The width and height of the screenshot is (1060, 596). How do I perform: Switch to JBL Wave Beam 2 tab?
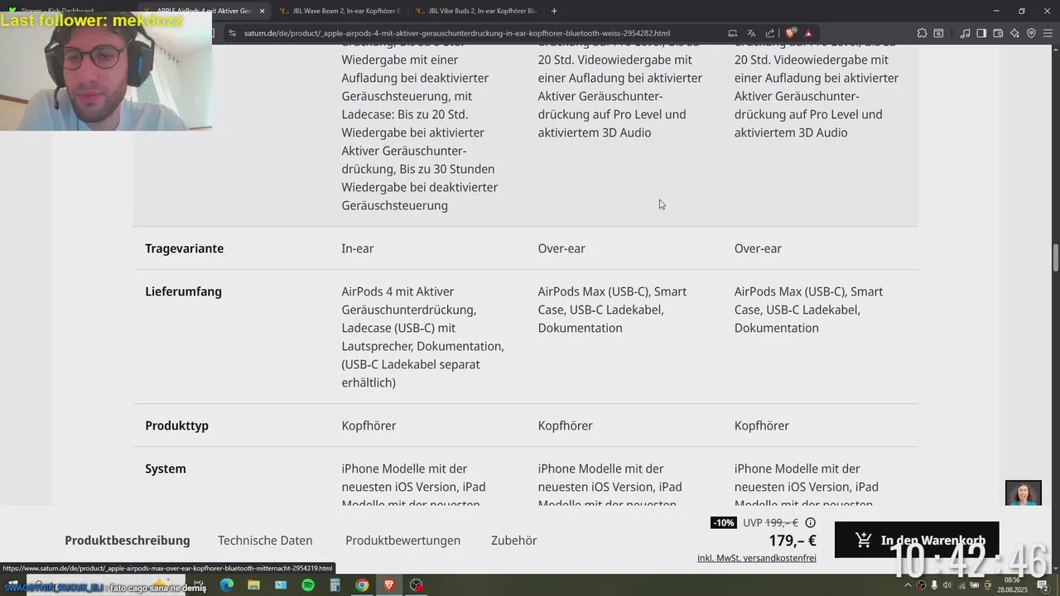tap(340, 11)
